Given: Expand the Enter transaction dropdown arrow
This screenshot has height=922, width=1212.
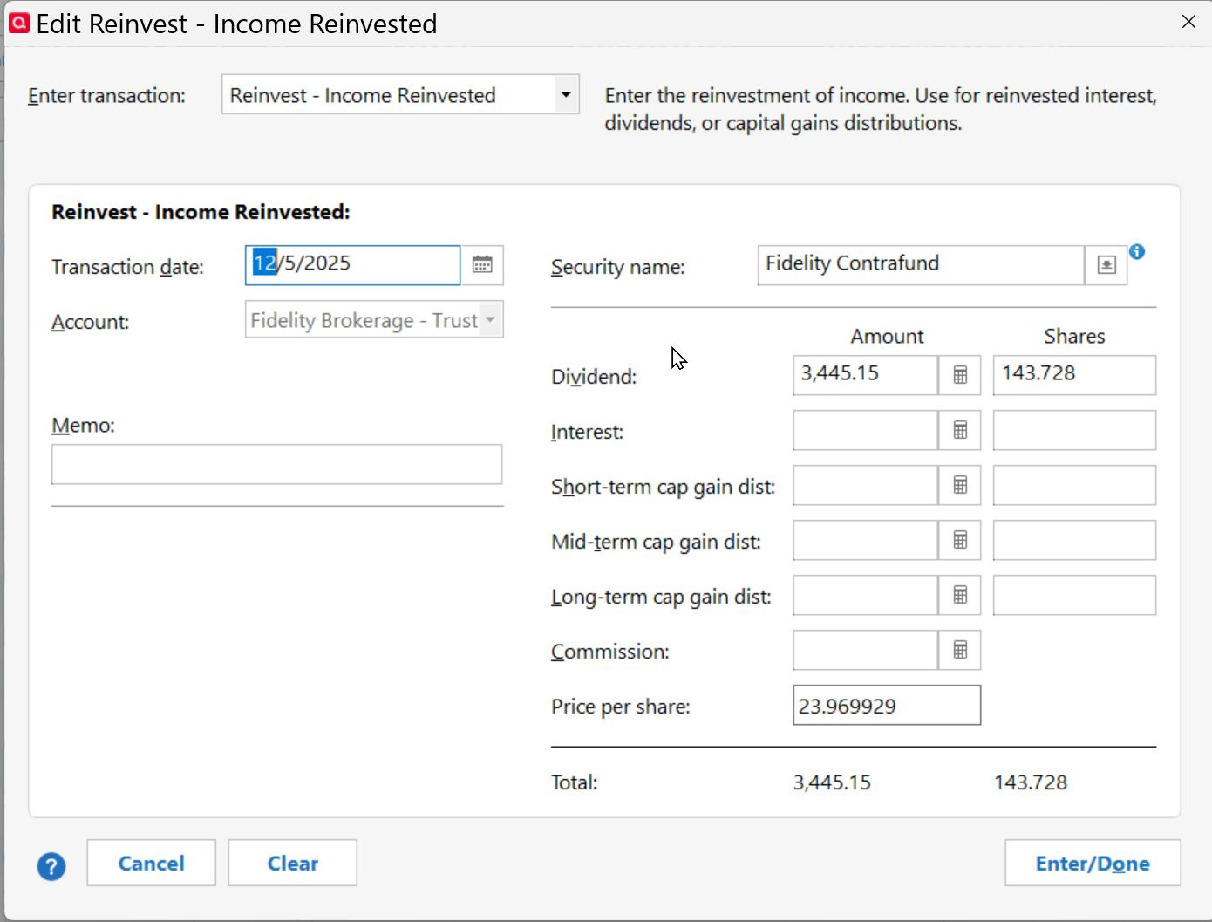Looking at the screenshot, I should pyautogui.click(x=566, y=94).
